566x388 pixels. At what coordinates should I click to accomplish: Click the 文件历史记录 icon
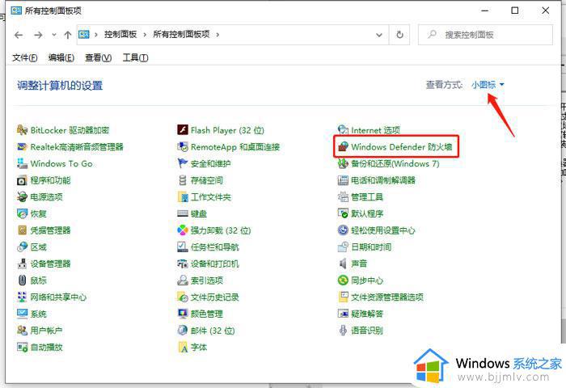[x=183, y=297]
